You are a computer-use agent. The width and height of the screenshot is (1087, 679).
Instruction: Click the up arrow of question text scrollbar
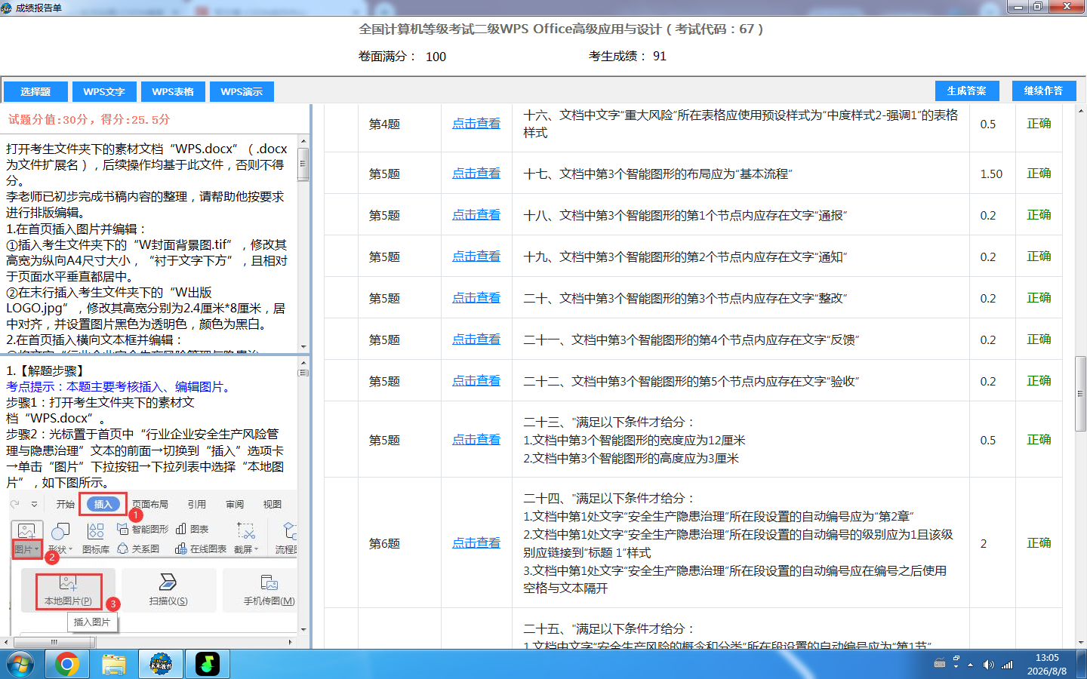[303, 141]
